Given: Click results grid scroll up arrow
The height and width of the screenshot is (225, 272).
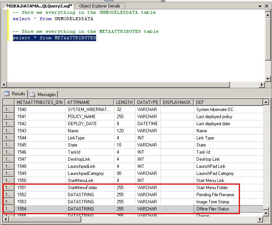Looking at the screenshot, I should [266, 102].
